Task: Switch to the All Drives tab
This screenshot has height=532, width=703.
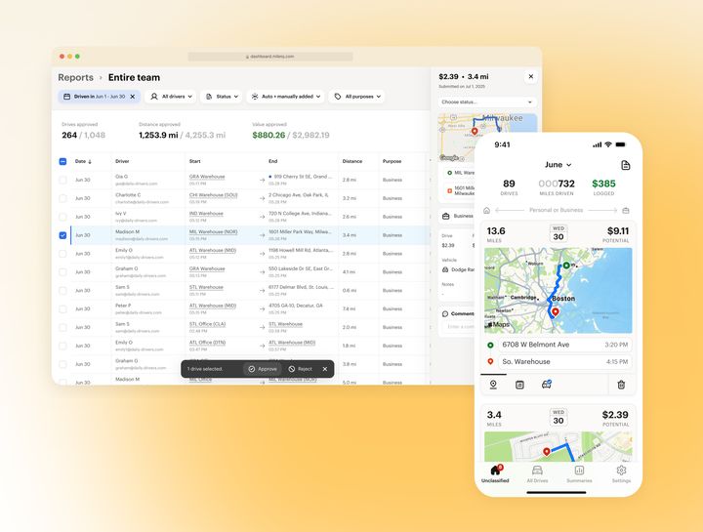Action: (x=537, y=473)
